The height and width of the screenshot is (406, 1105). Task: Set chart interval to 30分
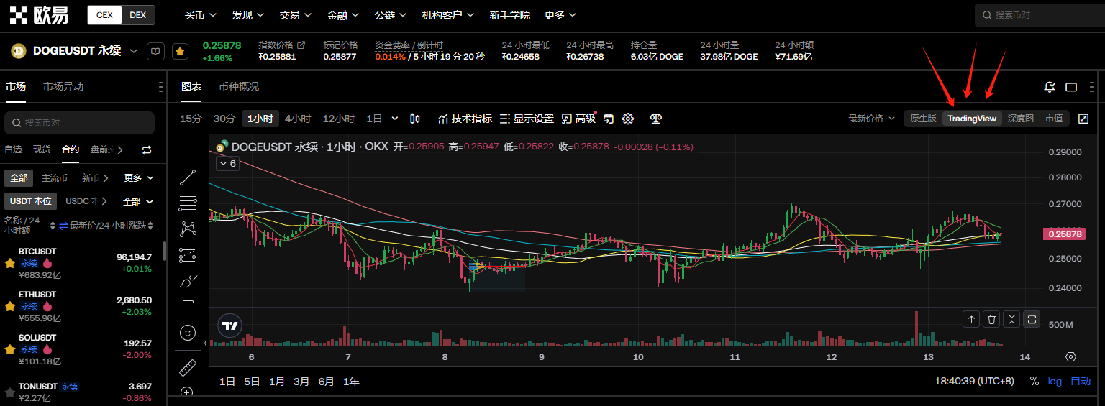(x=224, y=119)
